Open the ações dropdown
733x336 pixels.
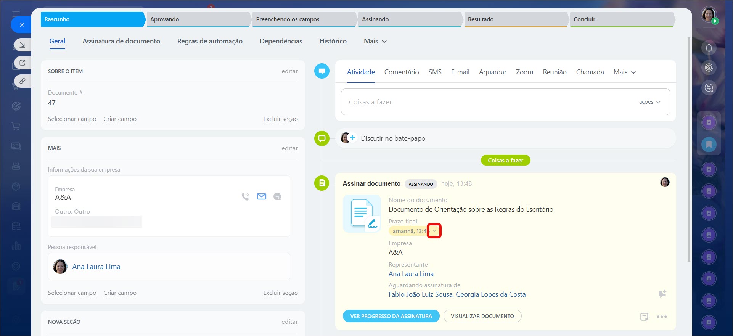tap(649, 102)
